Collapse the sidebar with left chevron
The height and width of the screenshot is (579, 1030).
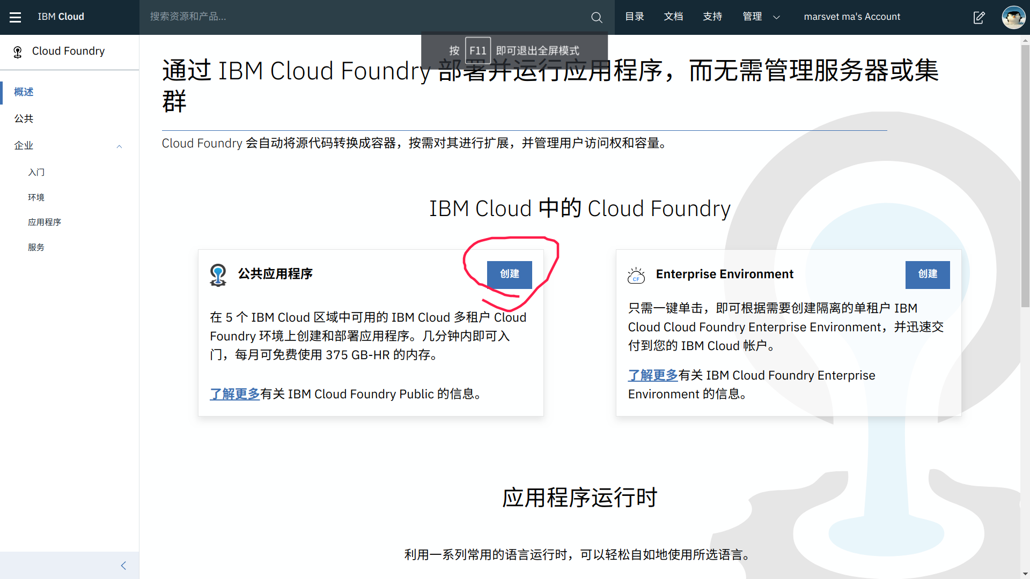point(123,566)
